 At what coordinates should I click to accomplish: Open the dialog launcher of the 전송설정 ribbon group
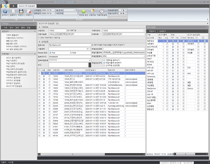[127, 20]
